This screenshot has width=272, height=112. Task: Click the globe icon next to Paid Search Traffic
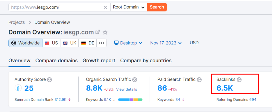[199, 80]
